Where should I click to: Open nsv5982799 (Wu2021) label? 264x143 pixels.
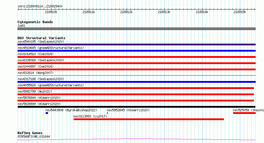pyautogui.click(x=35, y=91)
